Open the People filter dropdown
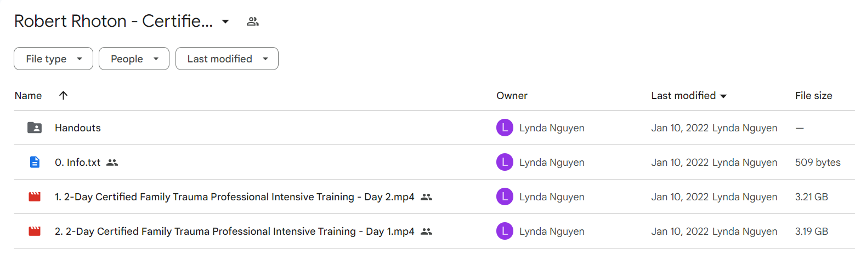This screenshot has width=855, height=266. click(134, 59)
